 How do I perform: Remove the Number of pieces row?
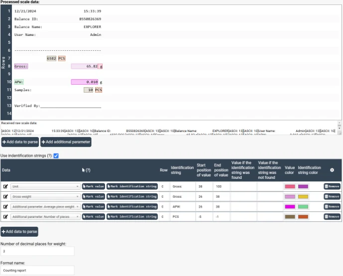(332, 217)
